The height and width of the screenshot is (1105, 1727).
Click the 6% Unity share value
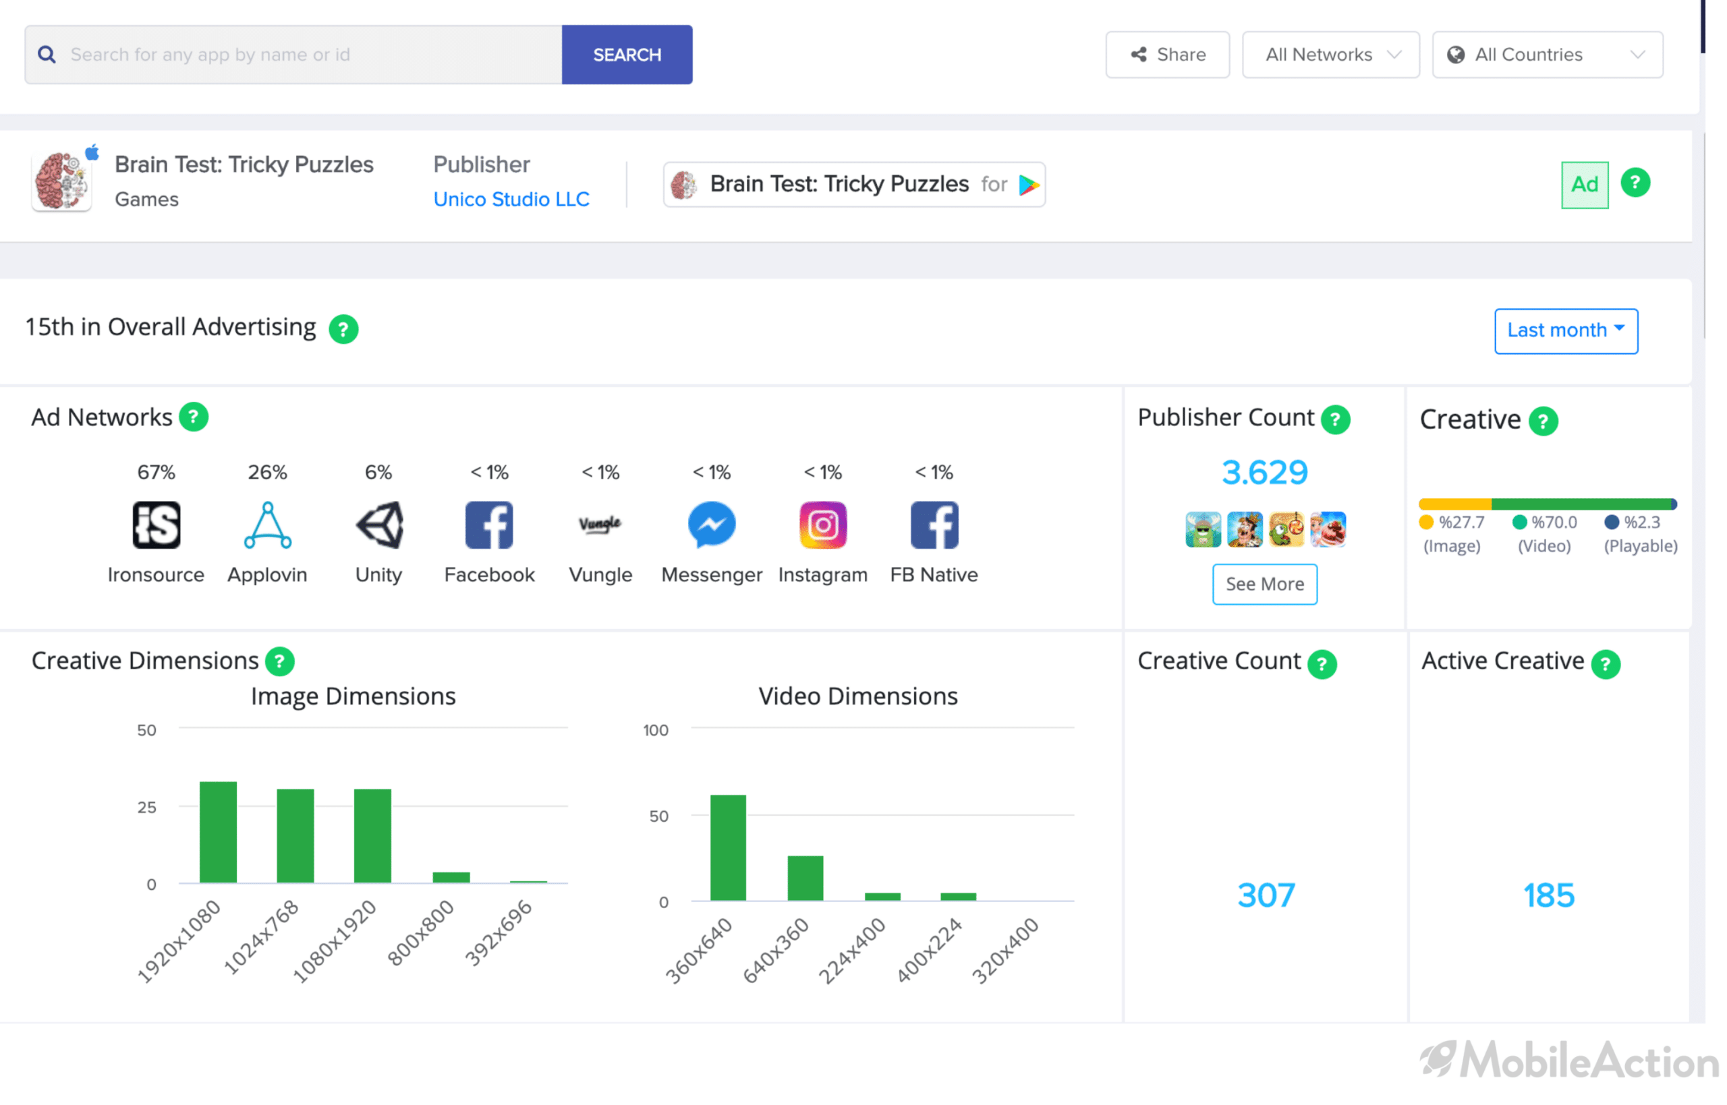379,472
